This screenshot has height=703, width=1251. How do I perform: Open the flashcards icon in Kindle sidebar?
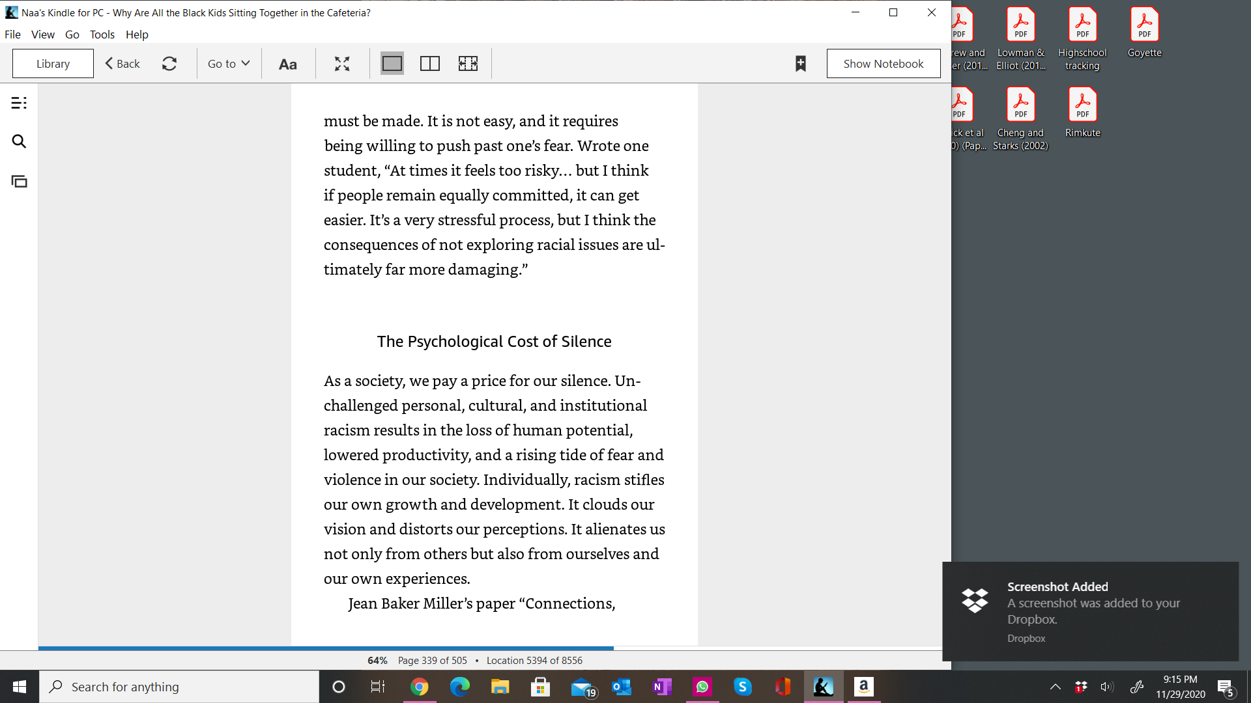pos(19,181)
